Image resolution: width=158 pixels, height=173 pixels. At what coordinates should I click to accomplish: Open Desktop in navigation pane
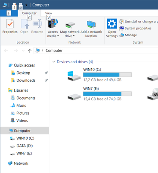(x=23, y=73)
